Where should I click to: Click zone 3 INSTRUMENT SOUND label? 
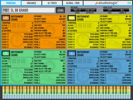(x=17, y=54)
